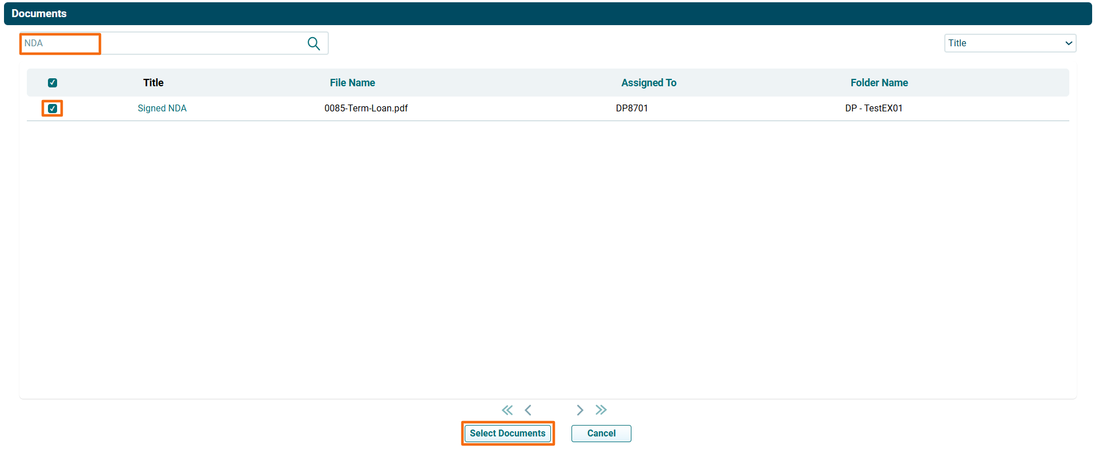This screenshot has height=453, width=1095.
Task: Sort by the Assigned To column header
Action: pos(649,83)
